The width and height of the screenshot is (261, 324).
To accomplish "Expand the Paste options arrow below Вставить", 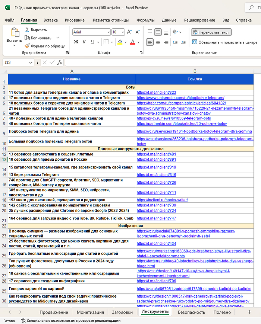I will [x=14, y=45].
